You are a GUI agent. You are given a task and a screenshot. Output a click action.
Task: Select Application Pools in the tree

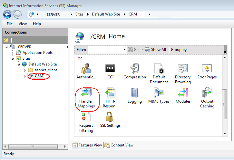click(37, 53)
